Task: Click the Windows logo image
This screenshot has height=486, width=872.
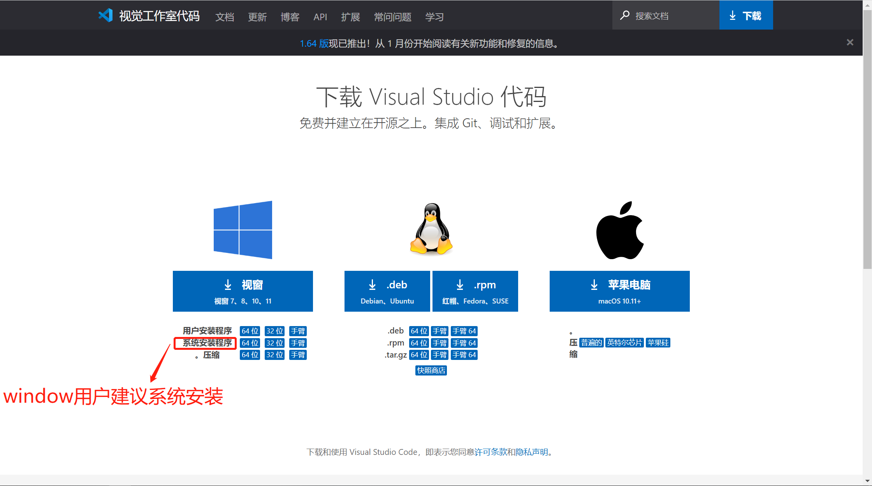Action: [243, 230]
